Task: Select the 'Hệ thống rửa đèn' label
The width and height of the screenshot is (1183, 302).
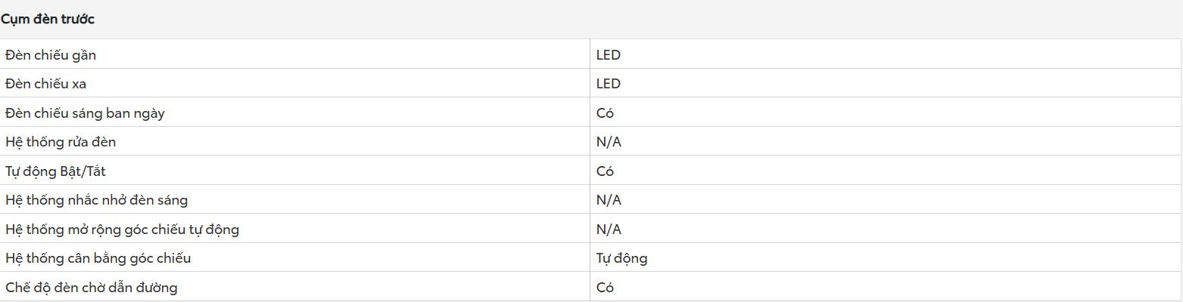Action: coord(61,142)
